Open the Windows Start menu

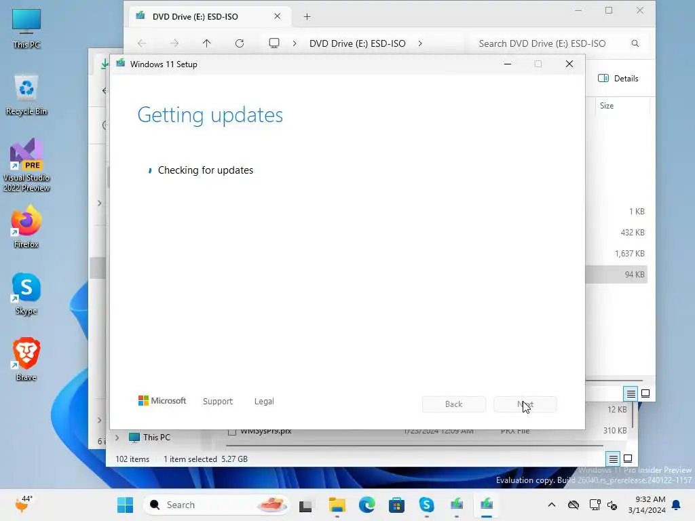(125, 505)
